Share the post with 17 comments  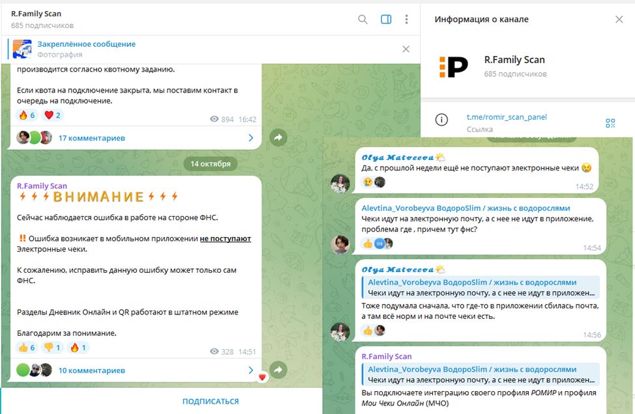[278, 138]
